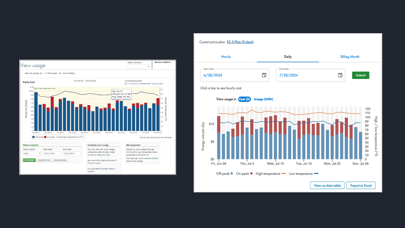Viewport: 405px width, 228px height.
Task: Click Export to Excel in new usage panel
Action: point(361,186)
